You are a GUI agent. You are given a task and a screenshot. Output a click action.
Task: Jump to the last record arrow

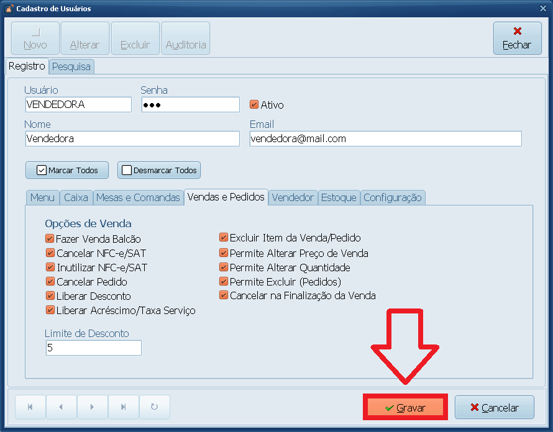point(123,407)
